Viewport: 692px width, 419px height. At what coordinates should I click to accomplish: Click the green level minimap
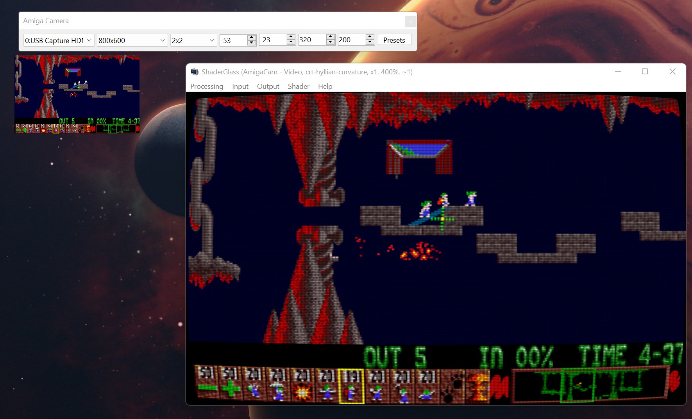(590, 385)
